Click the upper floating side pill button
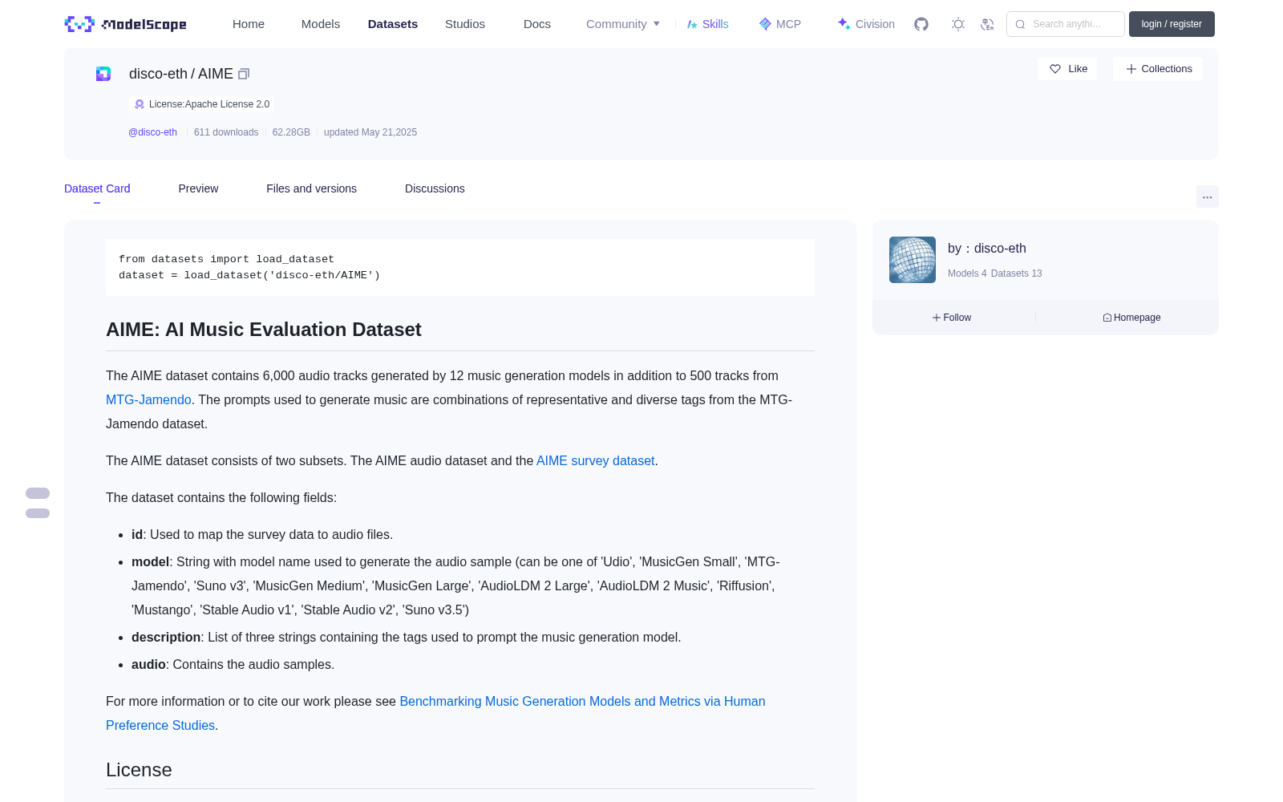Viewport: 1283px width, 802px height. (x=38, y=493)
